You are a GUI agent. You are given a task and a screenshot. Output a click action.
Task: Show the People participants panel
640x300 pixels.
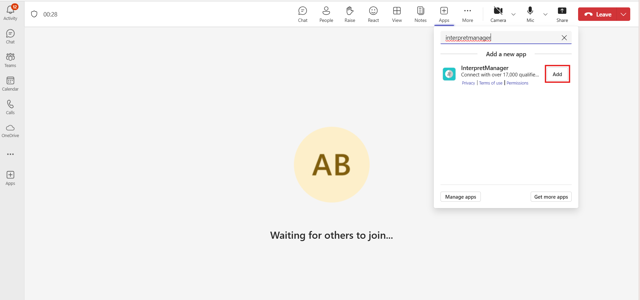[x=326, y=14]
